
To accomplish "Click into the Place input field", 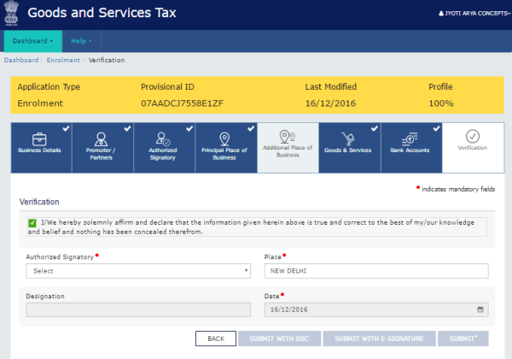I will [375, 271].
